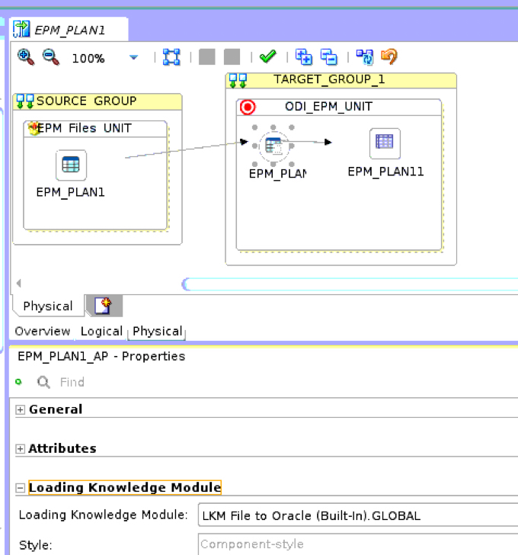Click the mapping icon on EPM_PLAN1 tab
Image resolution: width=518 pixels, height=555 pixels.
(x=21, y=29)
